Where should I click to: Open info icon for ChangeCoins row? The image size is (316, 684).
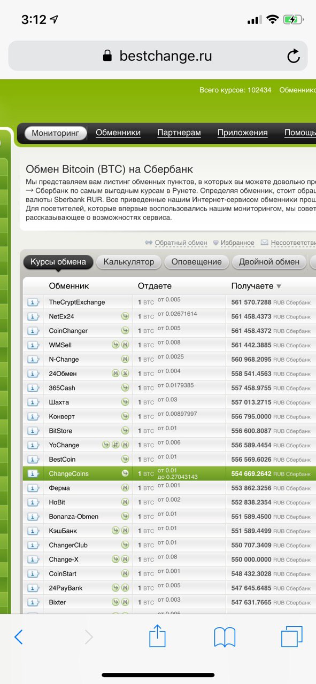click(x=34, y=474)
